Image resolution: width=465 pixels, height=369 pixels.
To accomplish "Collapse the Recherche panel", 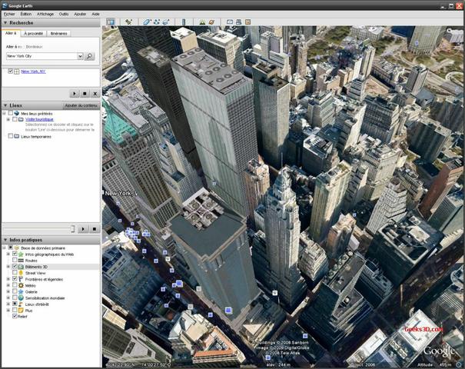I will 5,23.
